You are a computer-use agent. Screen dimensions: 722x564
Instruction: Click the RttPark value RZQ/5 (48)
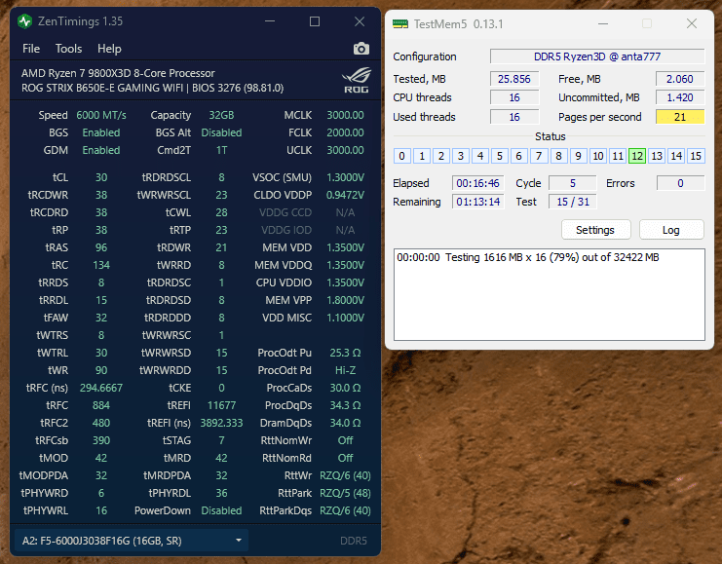(x=345, y=493)
